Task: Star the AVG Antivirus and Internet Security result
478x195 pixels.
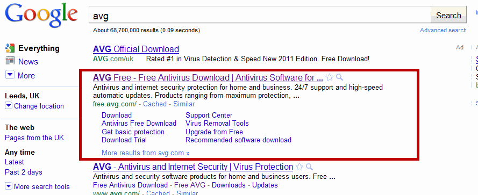Action: pos(299,167)
